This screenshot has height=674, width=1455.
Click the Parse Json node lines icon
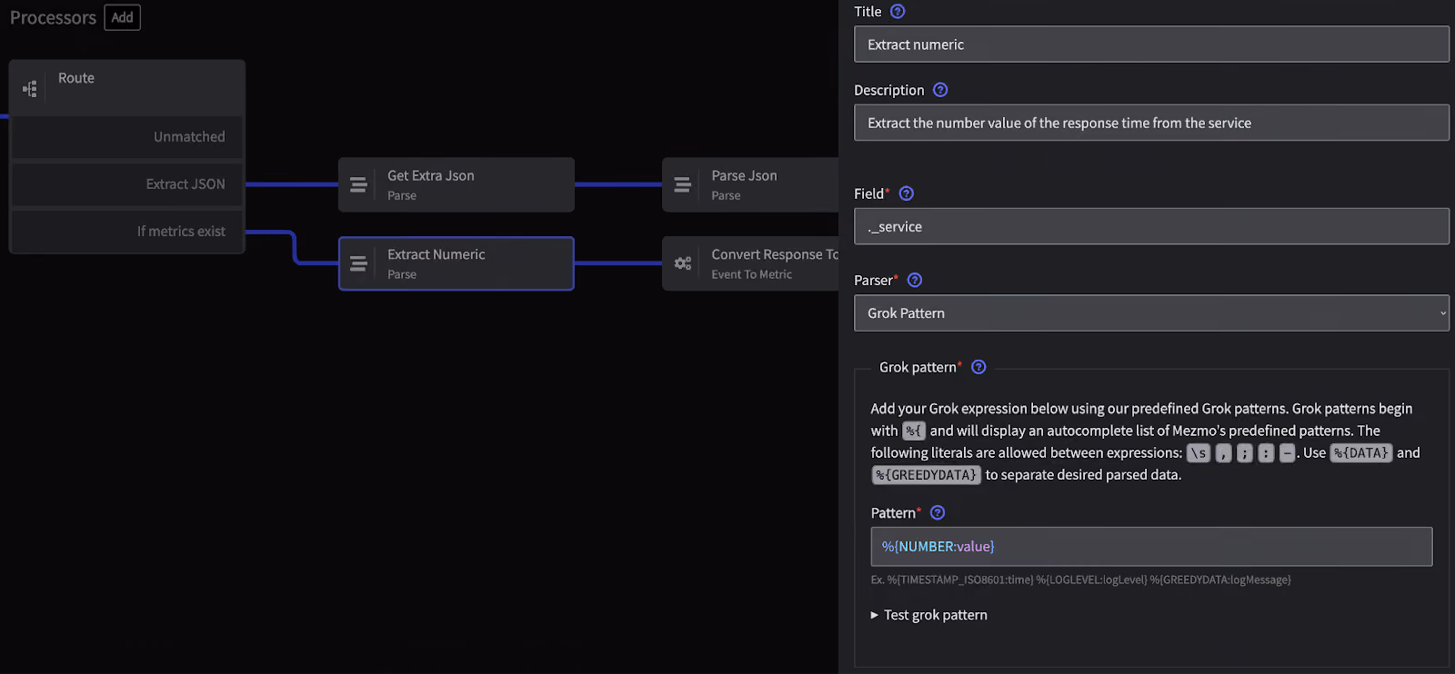pyautogui.click(x=682, y=184)
